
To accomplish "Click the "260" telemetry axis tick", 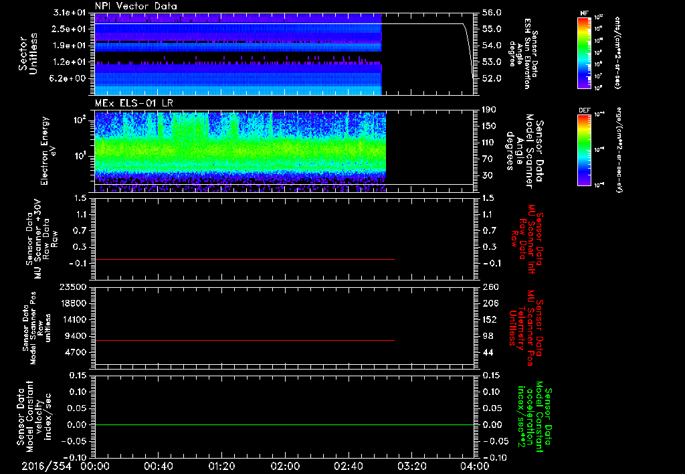I will [490, 287].
